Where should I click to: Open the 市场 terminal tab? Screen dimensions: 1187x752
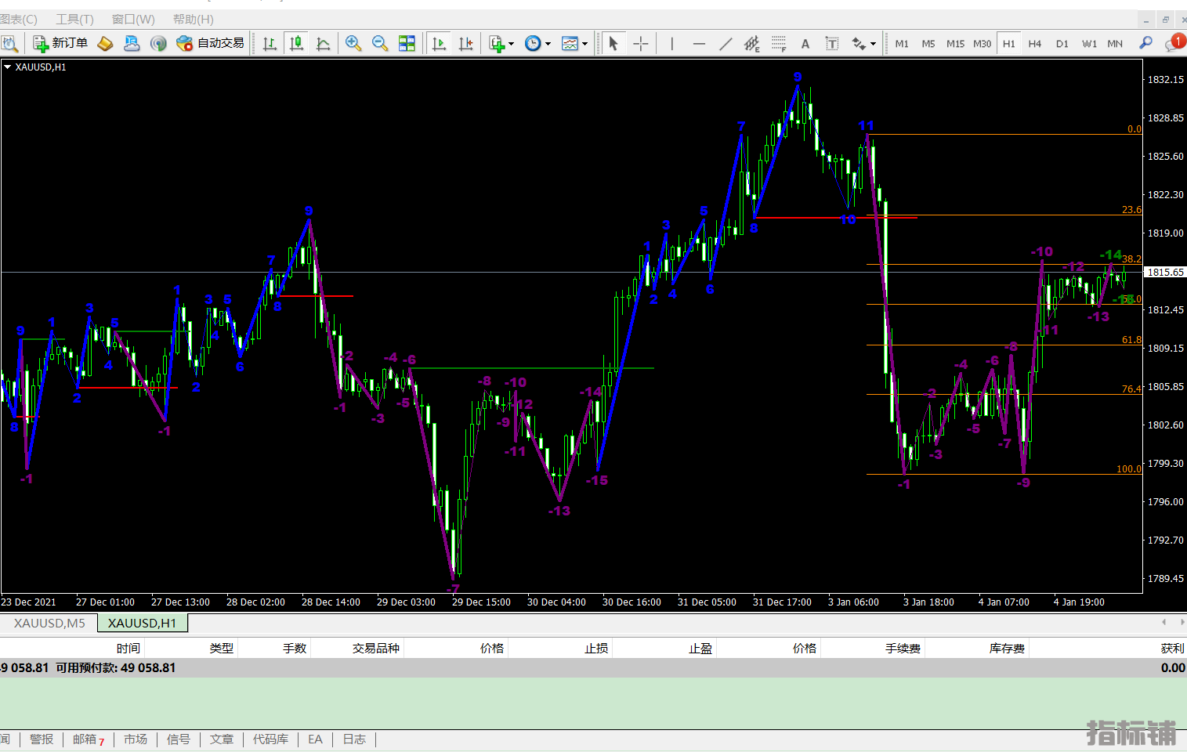coord(136,739)
